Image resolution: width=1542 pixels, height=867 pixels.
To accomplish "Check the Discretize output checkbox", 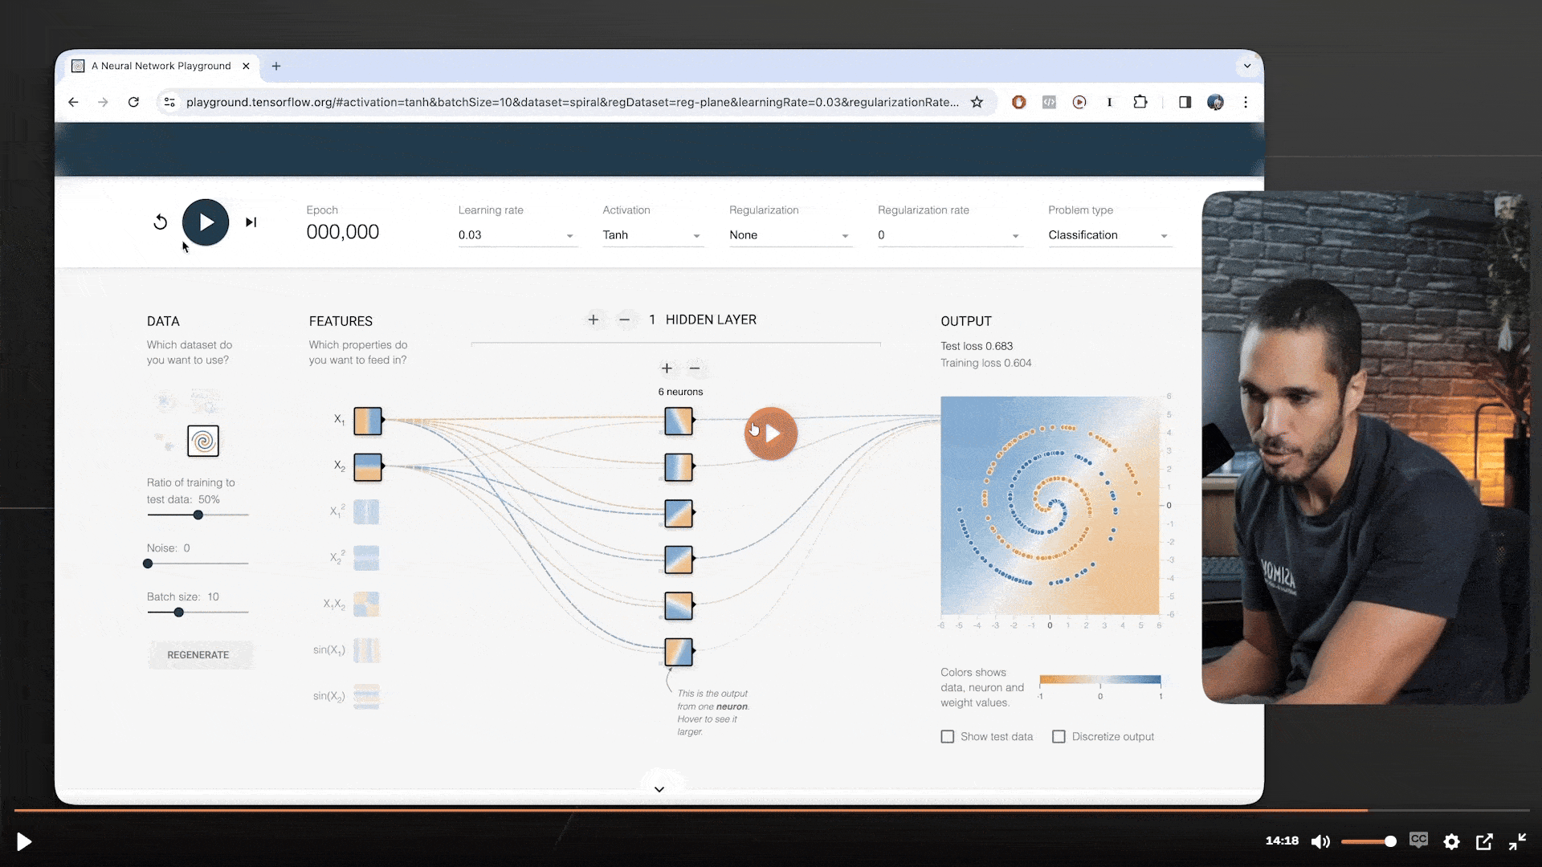I will tap(1059, 737).
